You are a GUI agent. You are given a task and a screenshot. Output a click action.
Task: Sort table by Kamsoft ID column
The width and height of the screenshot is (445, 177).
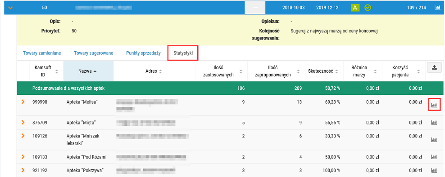[x=46, y=71]
